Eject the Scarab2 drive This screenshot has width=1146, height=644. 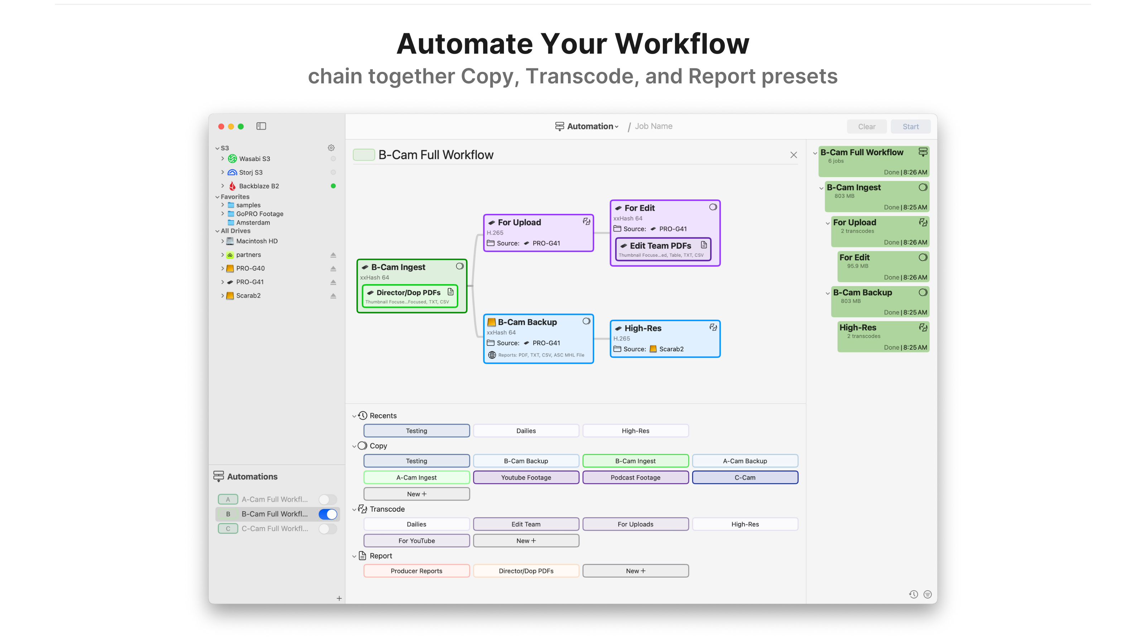[333, 296]
